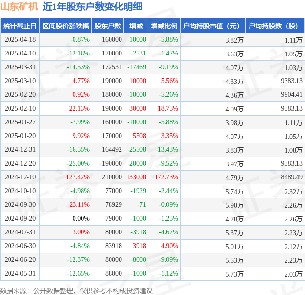Click the shareholder count 210000

click(112, 177)
